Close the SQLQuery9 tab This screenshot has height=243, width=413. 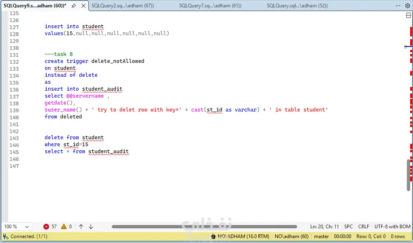click(83, 6)
